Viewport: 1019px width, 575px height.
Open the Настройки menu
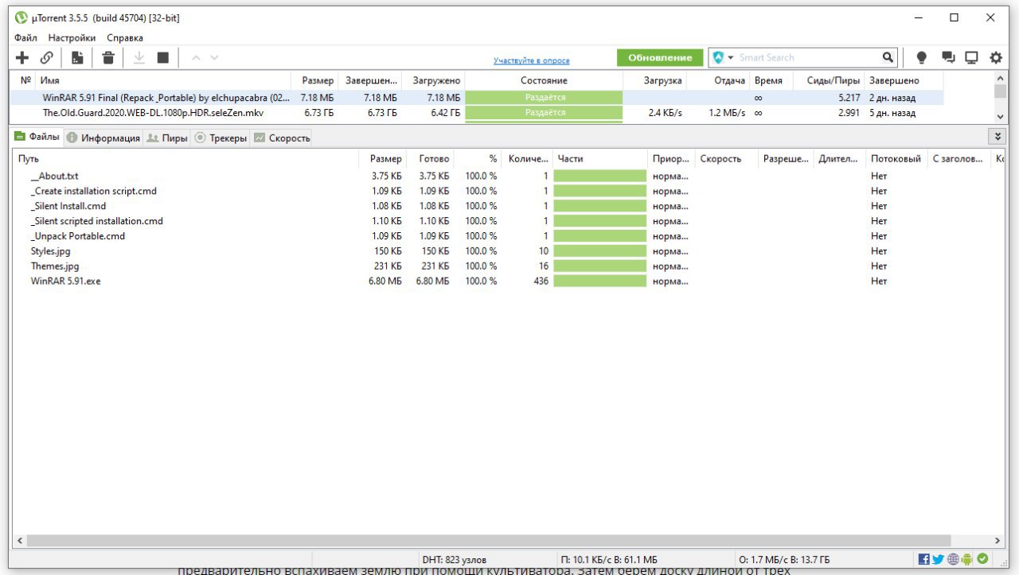click(x=72, y=37)
